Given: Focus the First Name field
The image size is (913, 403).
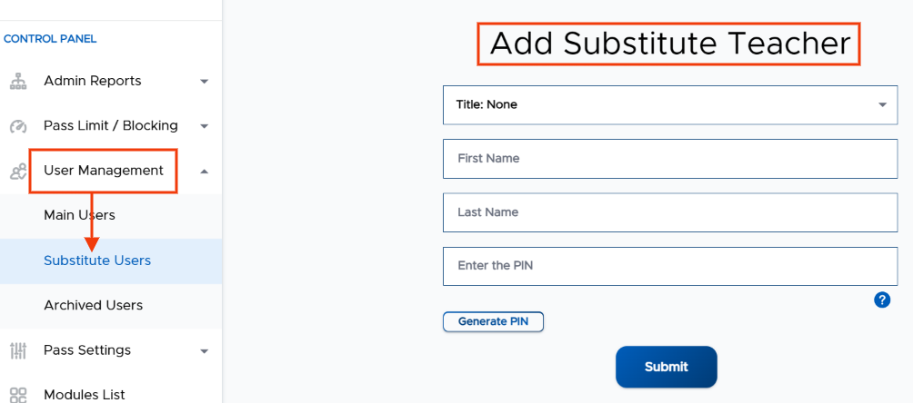Looking at the screenshot, I should pos(670,159).
